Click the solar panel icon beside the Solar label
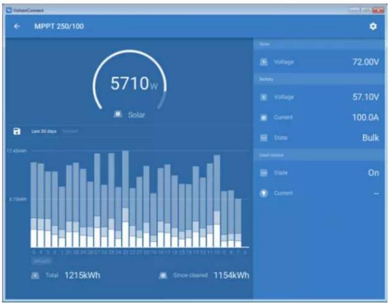This screenshot has width=388, height=303. 118,114
